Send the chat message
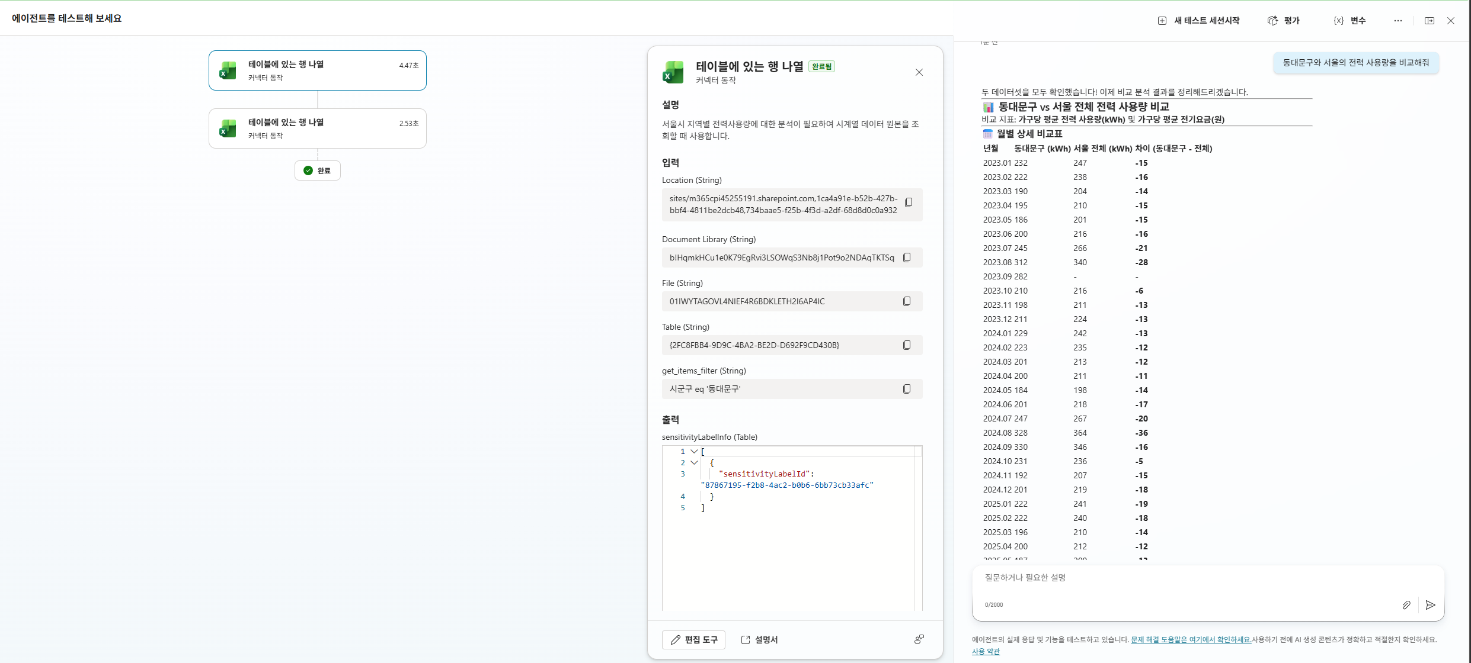 [x=1430, y=605]
